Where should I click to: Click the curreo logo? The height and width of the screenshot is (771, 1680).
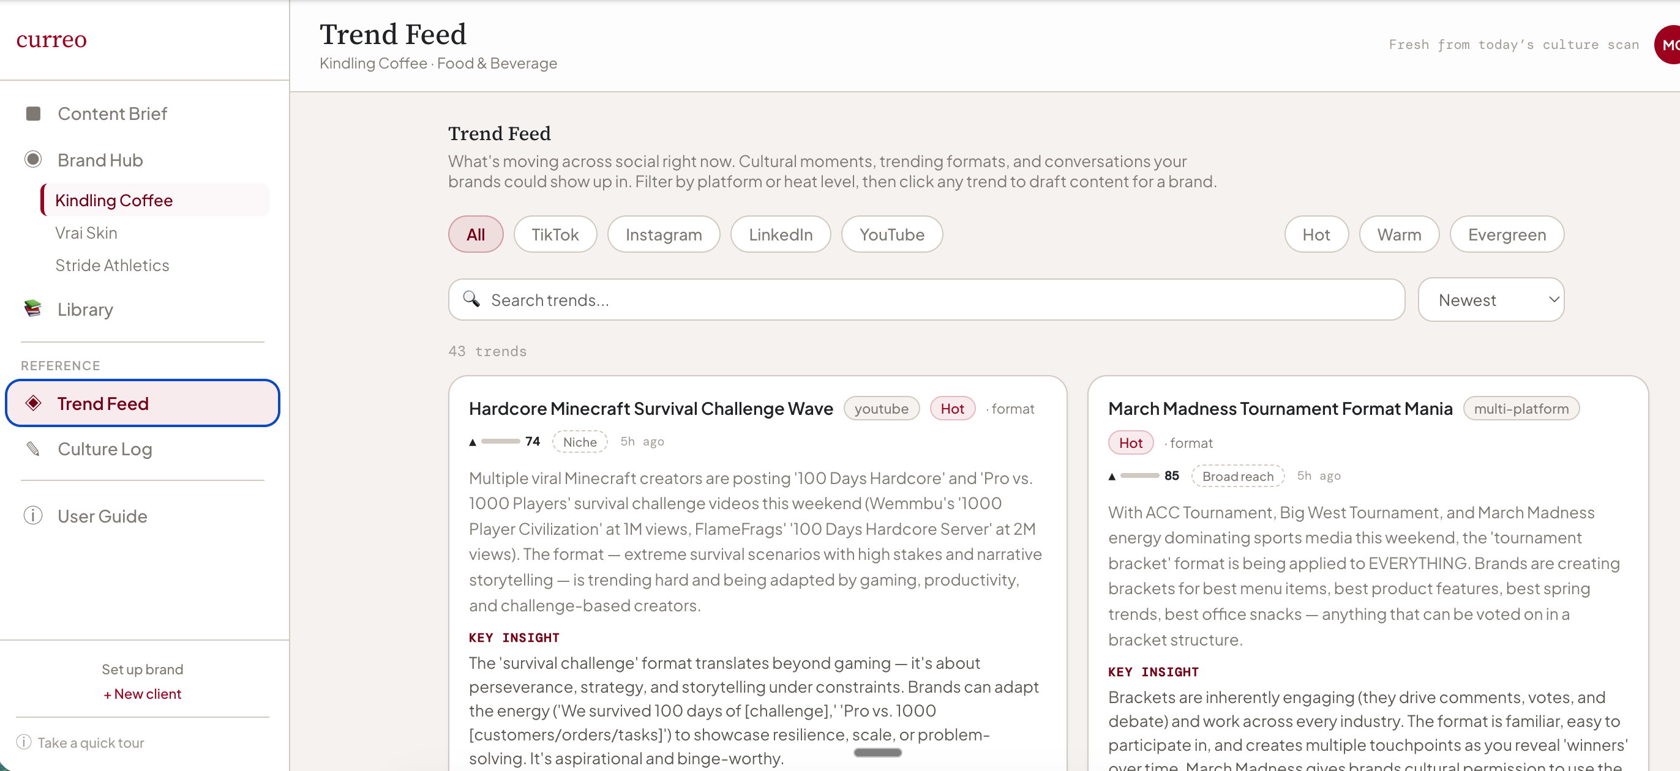(51, 39)
